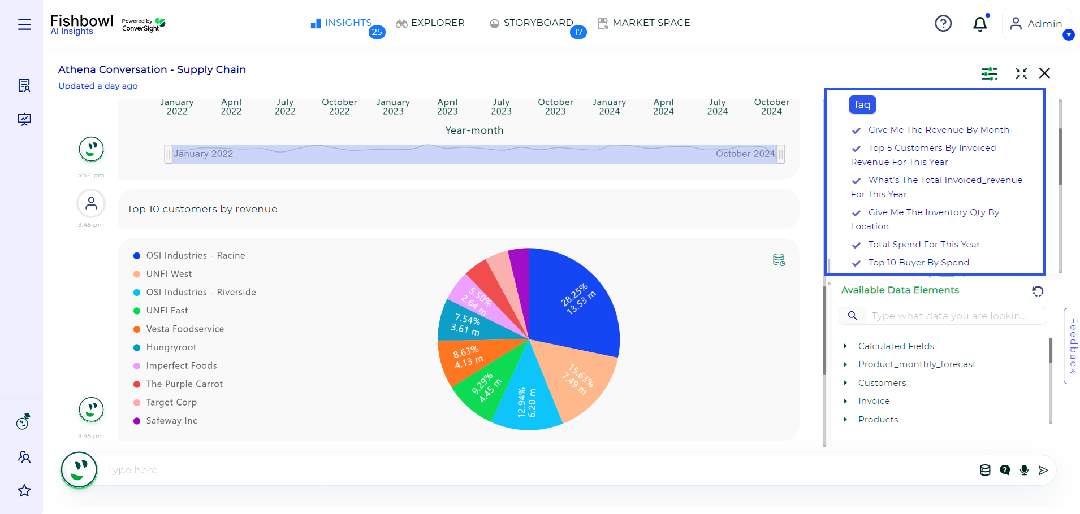
Task: Open the report search sidebar icon
Action: 24,85
